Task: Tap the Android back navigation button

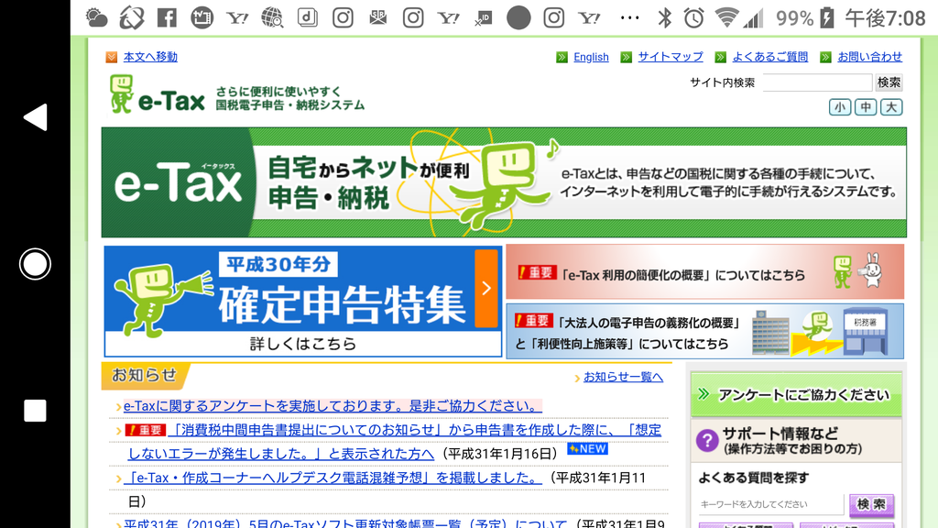Action: pyautogui.click(x=36, y=116)
